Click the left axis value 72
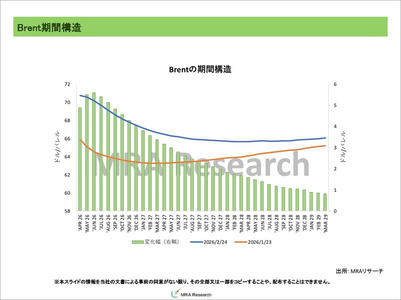Viewport: 401px width, 300px height. tap(67, 84)
